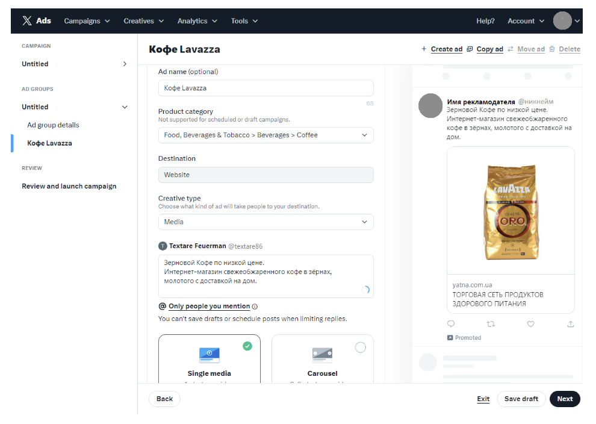Open Ad group details
Screen dimensions: 596x424
53,125
